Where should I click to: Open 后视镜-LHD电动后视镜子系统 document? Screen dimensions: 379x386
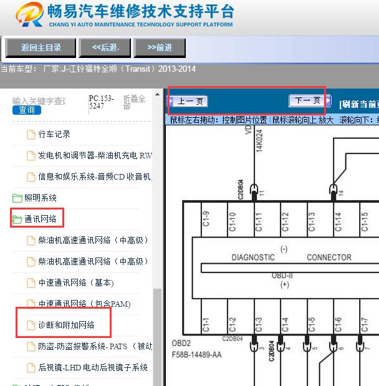coord(93,367)
